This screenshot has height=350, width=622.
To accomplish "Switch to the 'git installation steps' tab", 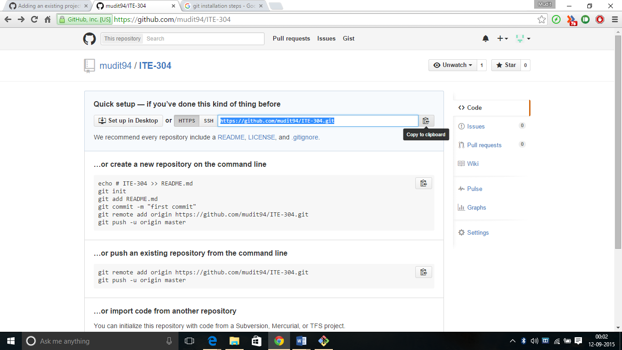I will click(224, 6).
